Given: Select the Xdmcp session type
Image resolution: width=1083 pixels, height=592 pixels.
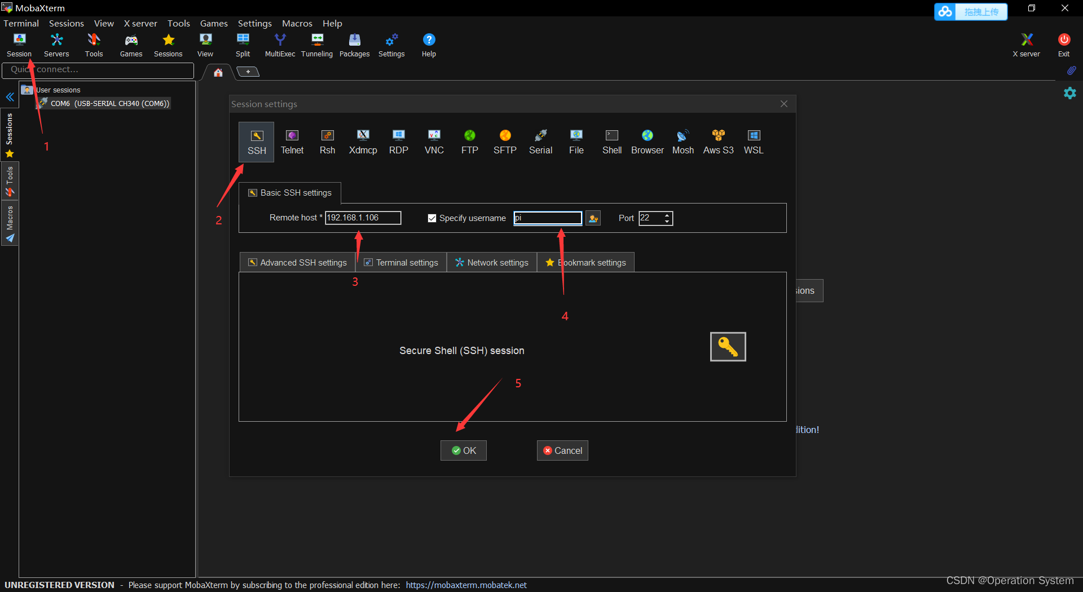Looking at the screenshot, I should 363,142.
